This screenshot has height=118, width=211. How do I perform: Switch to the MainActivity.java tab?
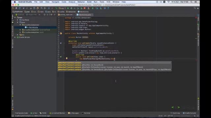[85, 14]
